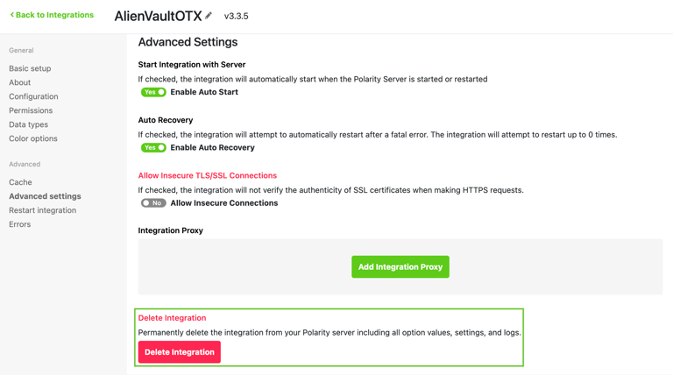Click the Integration Proxy heading
The image size is (673, 375).
[170, 230]
